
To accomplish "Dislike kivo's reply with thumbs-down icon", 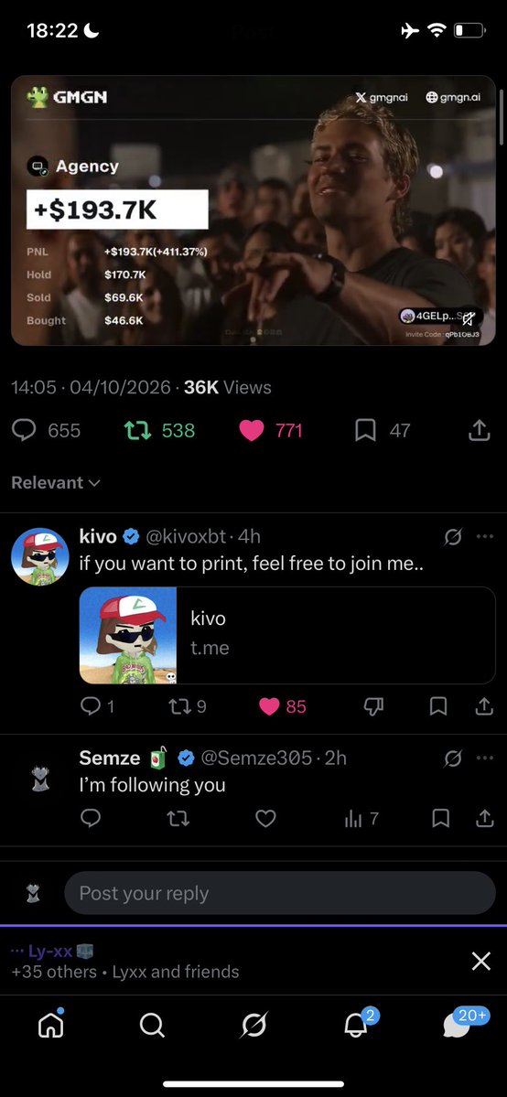I will pos(374,706).
